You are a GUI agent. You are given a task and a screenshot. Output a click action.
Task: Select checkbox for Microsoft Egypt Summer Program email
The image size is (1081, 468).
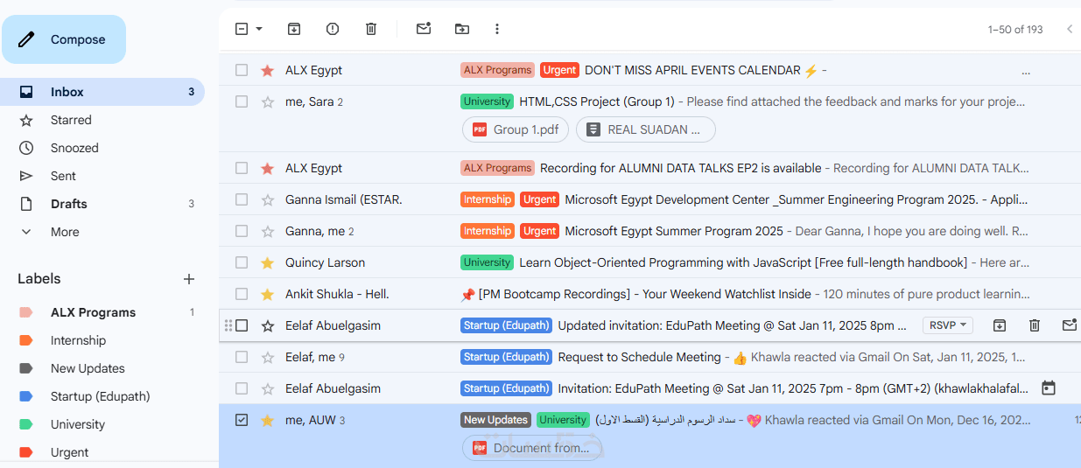click(x=242, y=231)
